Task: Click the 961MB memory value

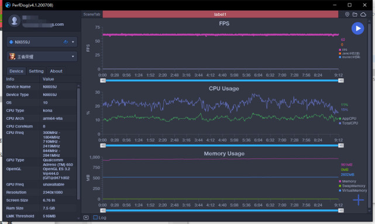Action: click(x=346, y=165)
